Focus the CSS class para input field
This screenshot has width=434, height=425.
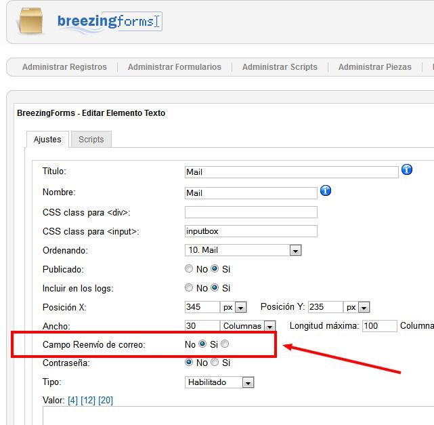coord(251,231)
